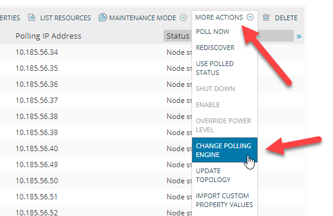This screenshot has width=333, height=216.
Task: Click the greyed Override Power Level entry
Action: [224, 125]
